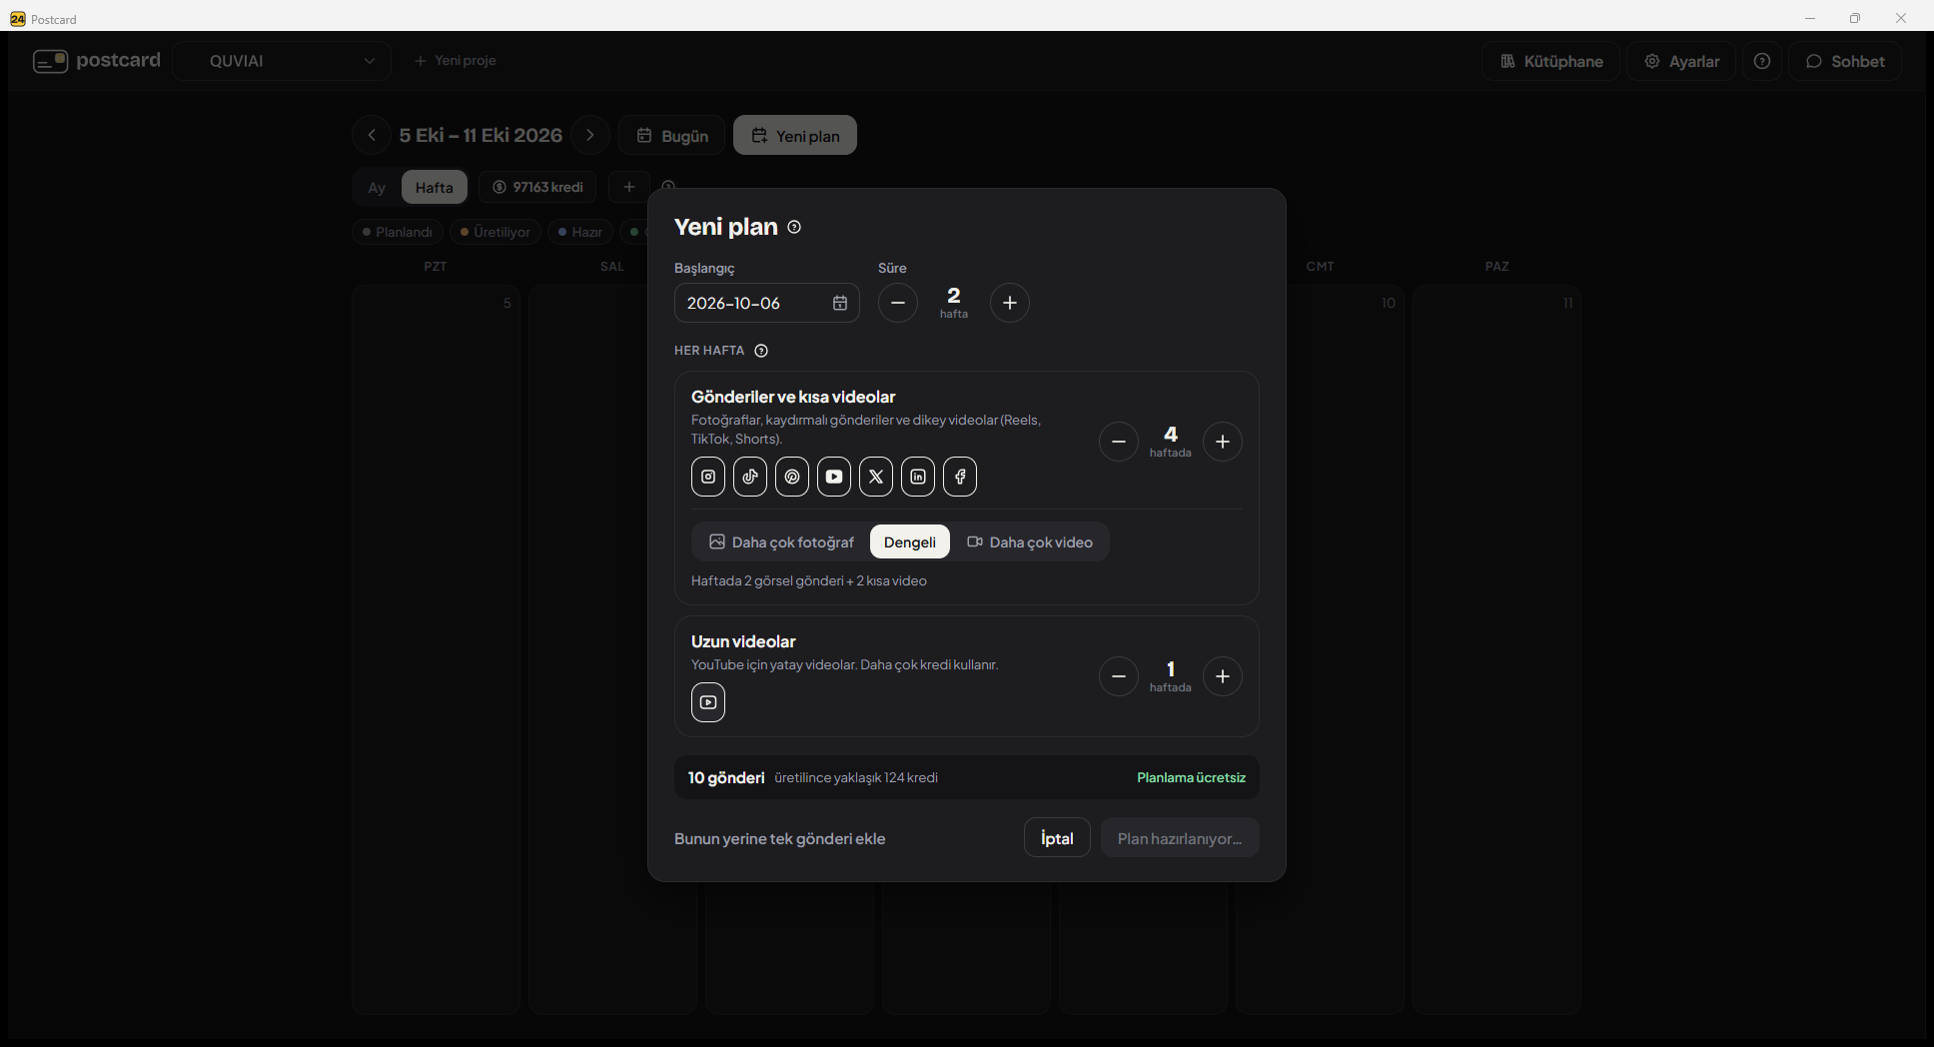Go to next week arrow
This screenshot has height=1047, width=1934.
(x=590, y=135)
